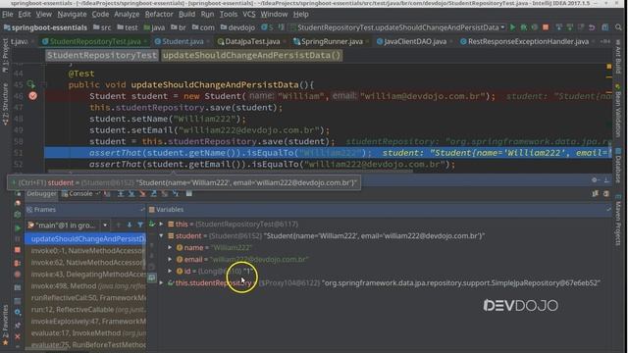This screenshot has width=628, height=353.
Task: Toggle the Bean Validation tool window stripe
Action: point(618,111)
